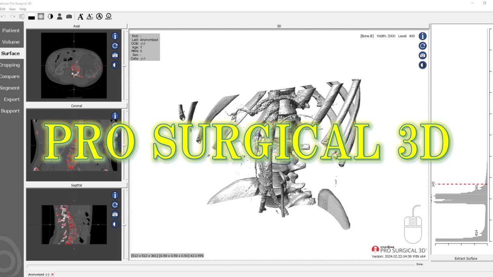Reset the Sagittal view with rotate icon
This screenshot has height=277, width=493.
click(115, 205)
